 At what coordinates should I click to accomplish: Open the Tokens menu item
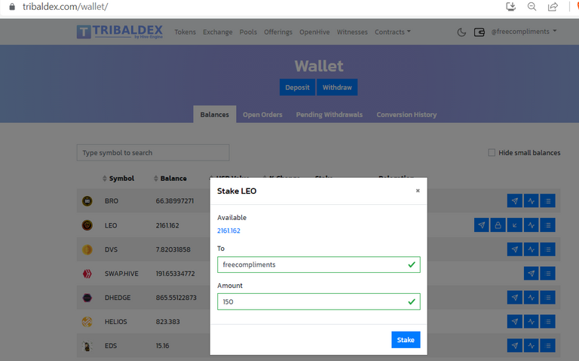185,32
